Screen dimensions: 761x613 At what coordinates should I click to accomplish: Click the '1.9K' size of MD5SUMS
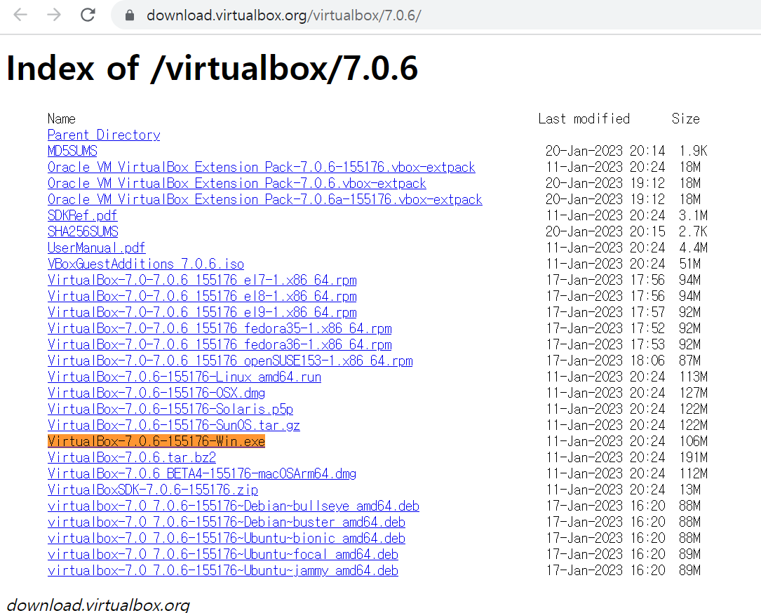[x=694, y=151]
